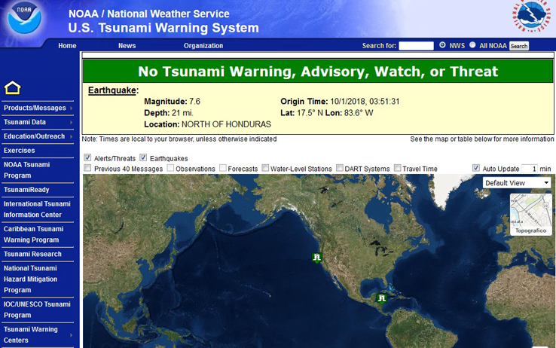The width and height of the screenshot is (556, 348).
Task: Open IOC/UNESCO Tsunami Program link
Action: [x=37, y=310]
